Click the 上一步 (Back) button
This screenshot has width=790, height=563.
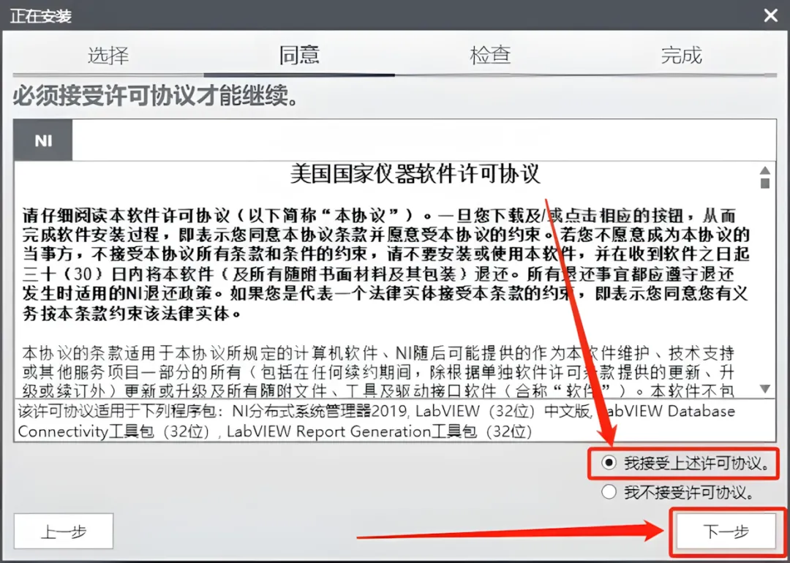point(64,532)
